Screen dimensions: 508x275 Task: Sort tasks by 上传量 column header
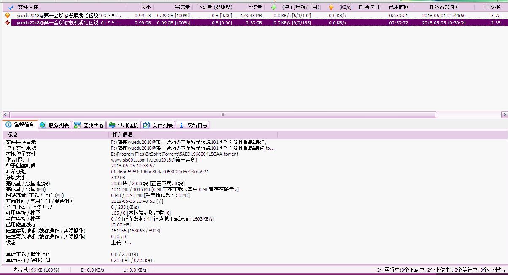click(254, 7)
